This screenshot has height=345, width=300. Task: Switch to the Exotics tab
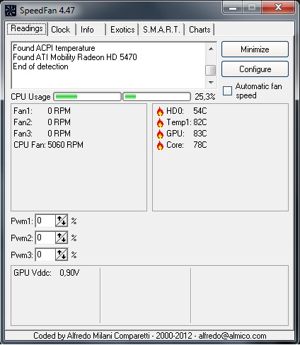[x=122, y=30]
